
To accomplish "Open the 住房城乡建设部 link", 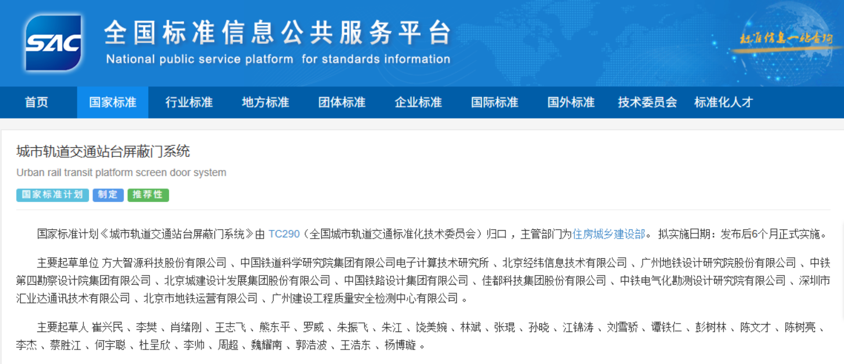I will point(609,234).
